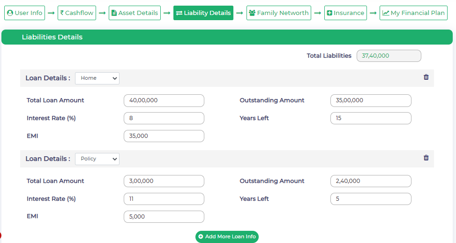456x243 pixels.
Task: Click Add More Loan Info button
Action: (227, 236)
